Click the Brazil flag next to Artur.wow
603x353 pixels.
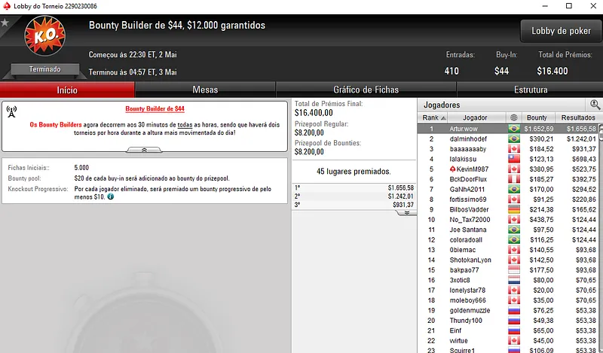tap(514, 129)
